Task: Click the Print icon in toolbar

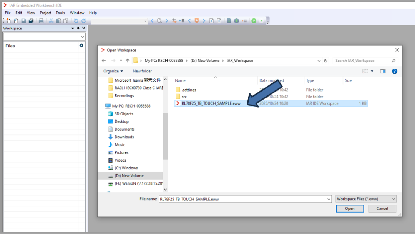Action: click(41, 21)
